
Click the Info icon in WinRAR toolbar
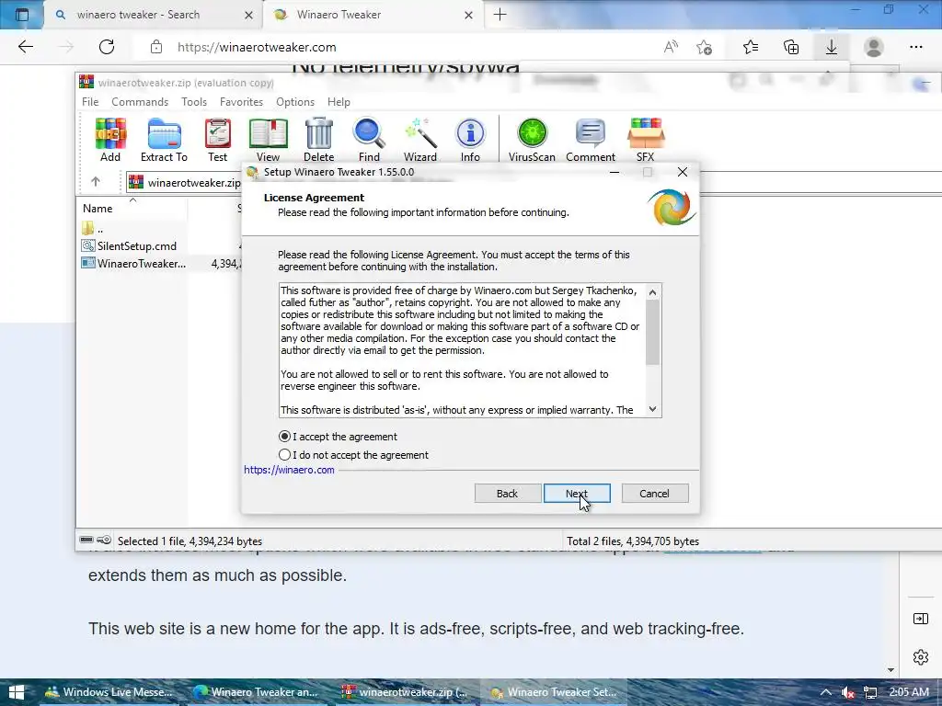point(470,140)
